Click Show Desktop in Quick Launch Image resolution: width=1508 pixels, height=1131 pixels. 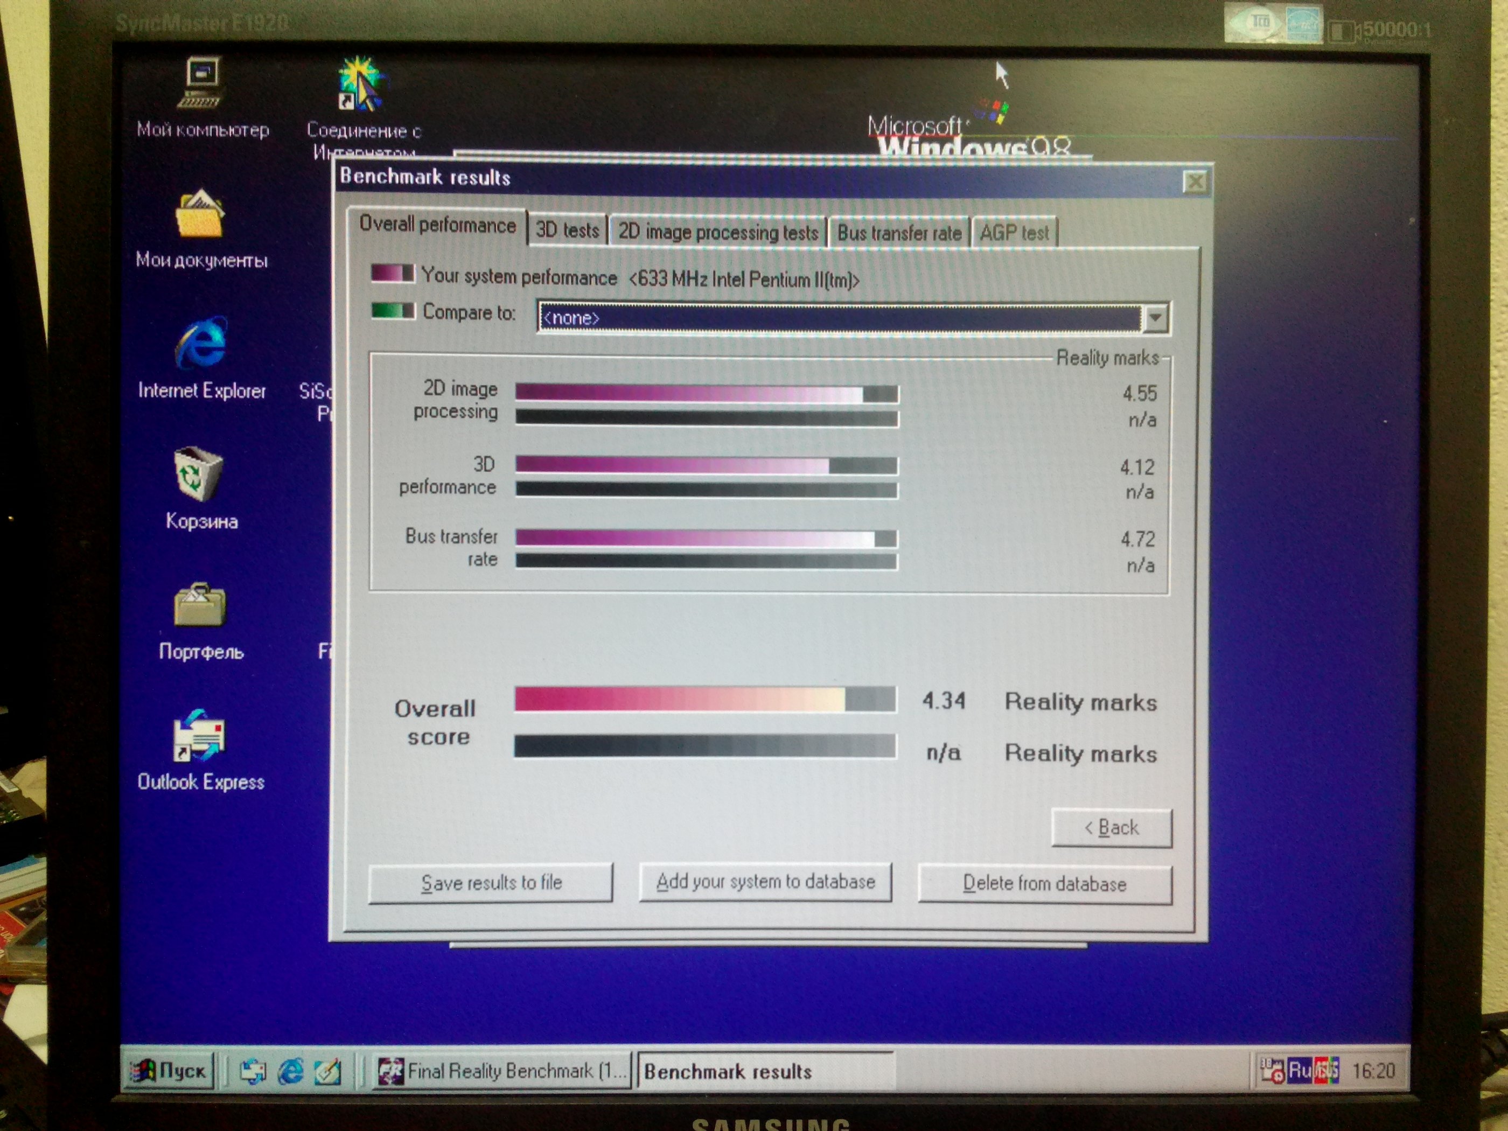click(328, 1072)
